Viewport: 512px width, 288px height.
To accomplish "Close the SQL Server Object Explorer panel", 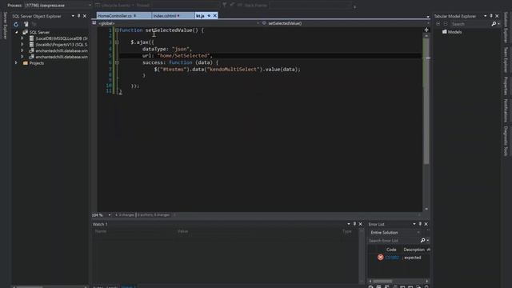I will [85, 16].
